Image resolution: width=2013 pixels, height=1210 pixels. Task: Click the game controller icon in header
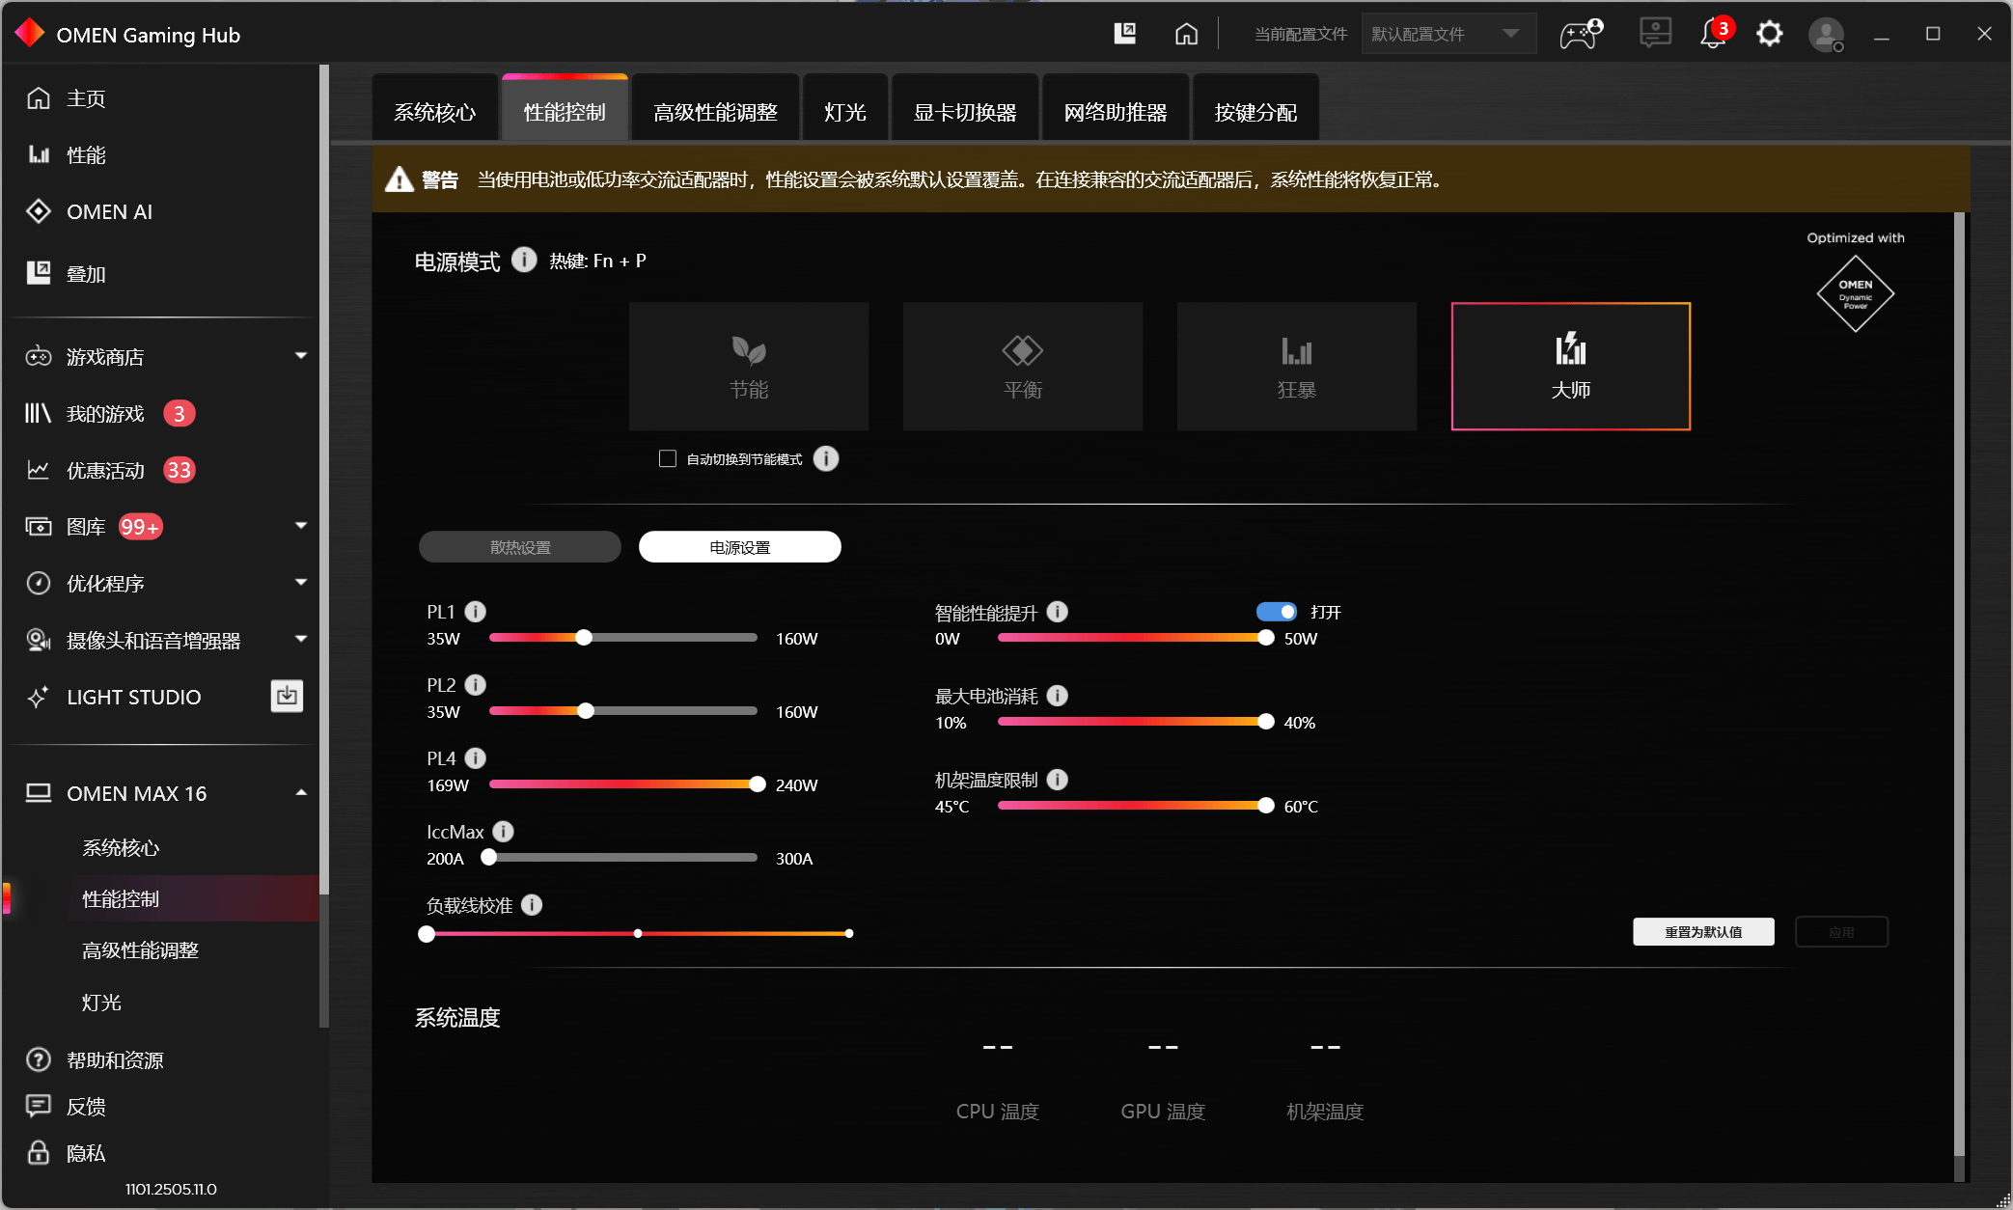coord(1580,35)
